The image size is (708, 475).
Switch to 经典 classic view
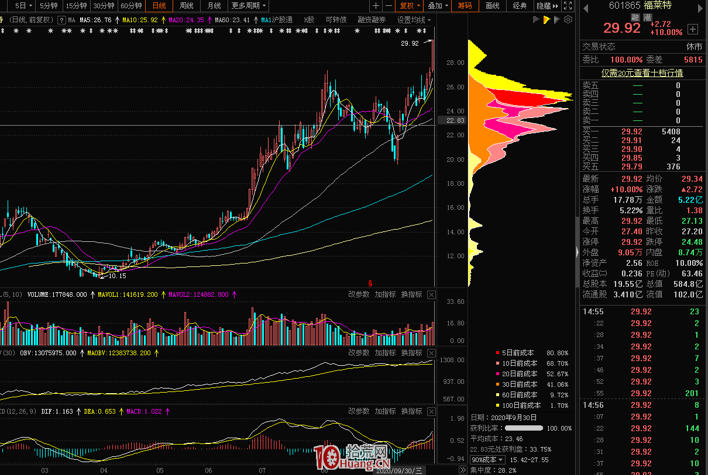520,6
